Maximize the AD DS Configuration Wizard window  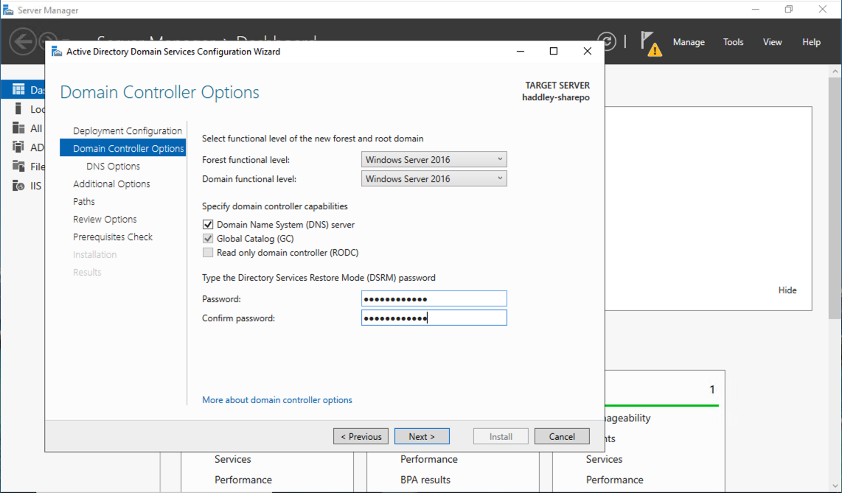tap(554, 51)
